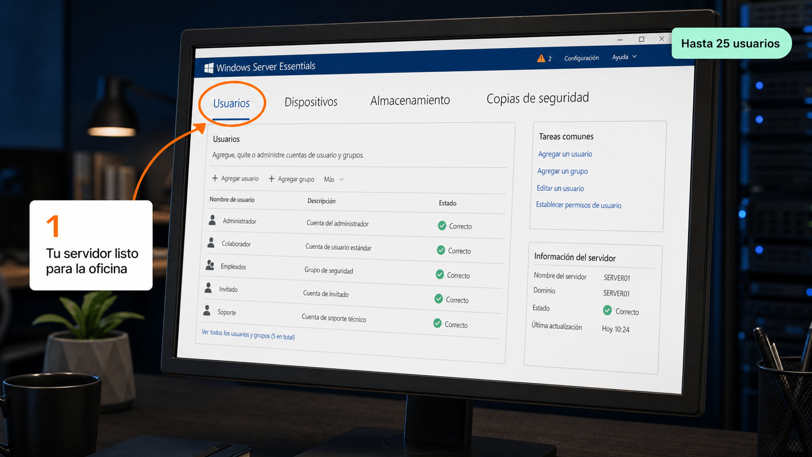Click green check in Colaborador row

pyautogui.click(x=441, y=250)
